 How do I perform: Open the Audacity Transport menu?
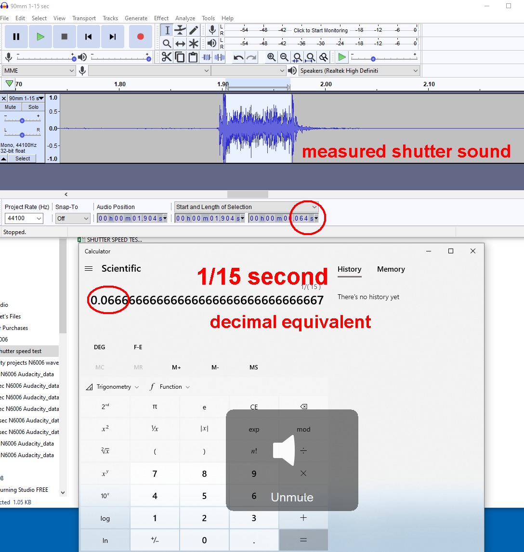click(x=84, y=18)
